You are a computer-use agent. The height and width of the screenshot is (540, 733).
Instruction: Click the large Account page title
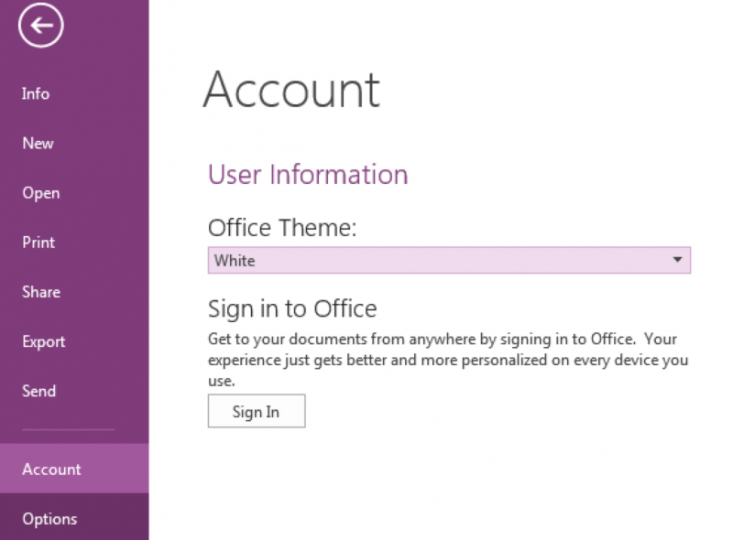291,90
